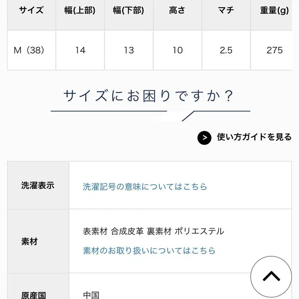Click the 中国 country value cell
Screen dimensions: 299x299
[91, 295]
